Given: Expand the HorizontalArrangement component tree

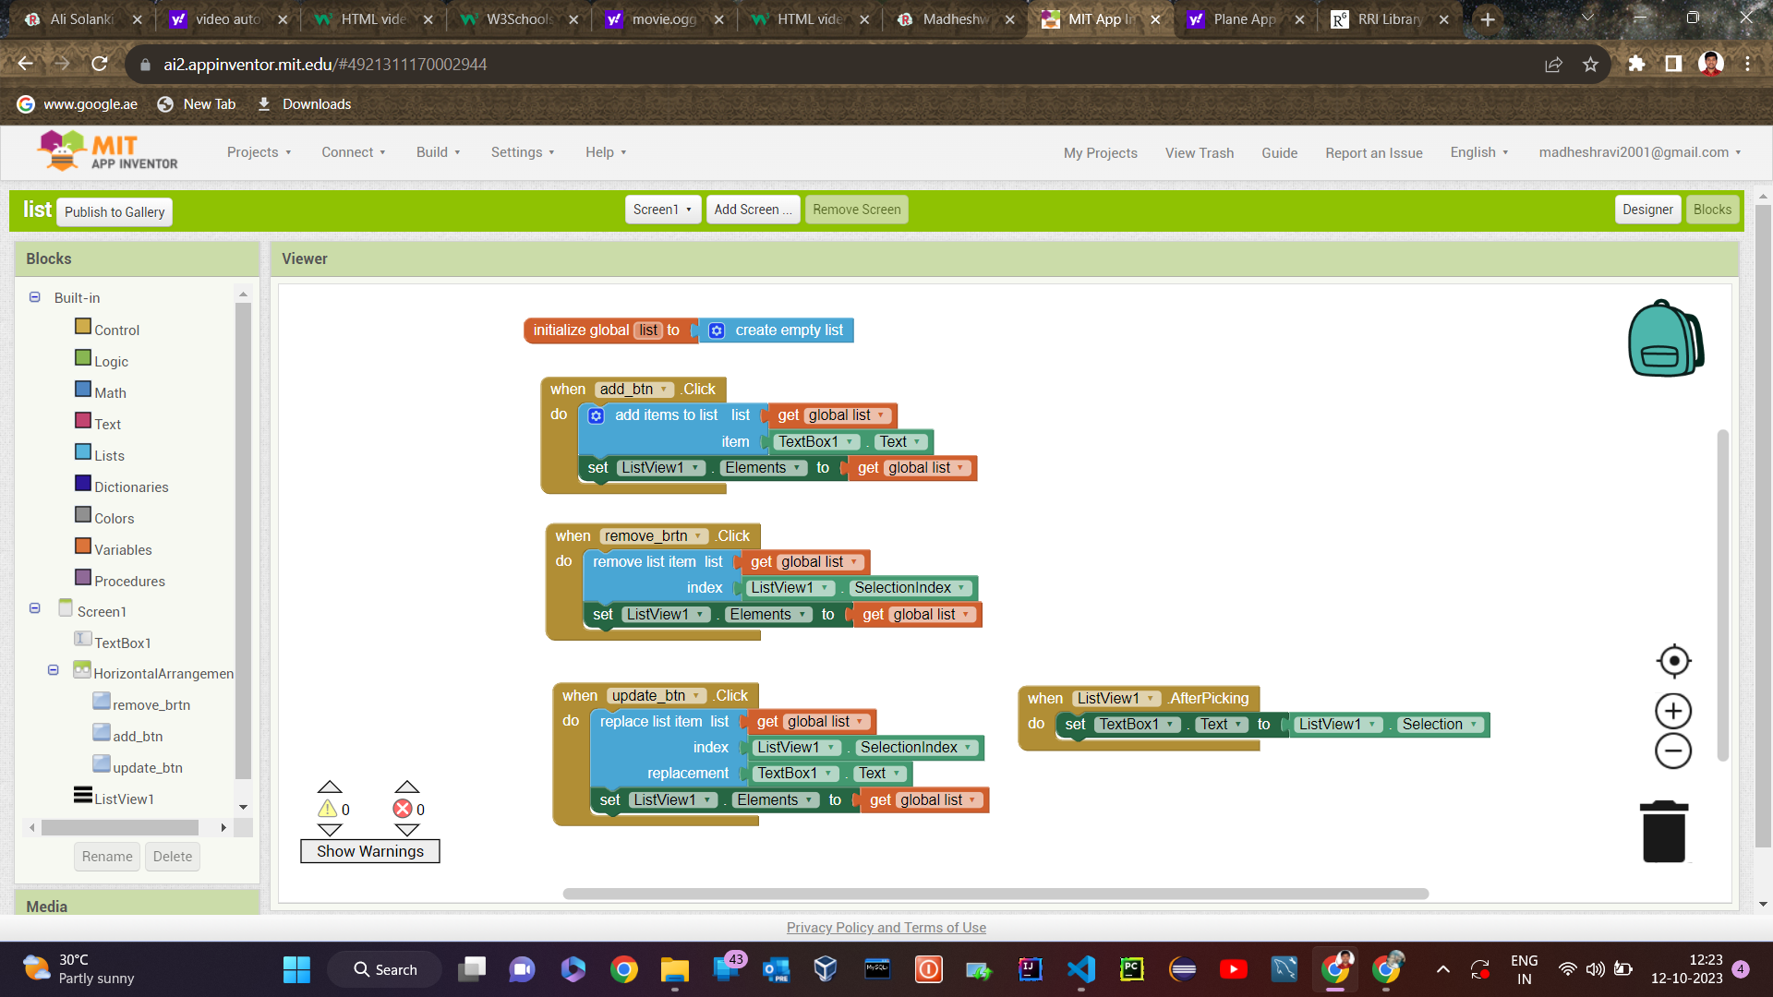Looking at the screenshot, I should click(x=54, y=672).
